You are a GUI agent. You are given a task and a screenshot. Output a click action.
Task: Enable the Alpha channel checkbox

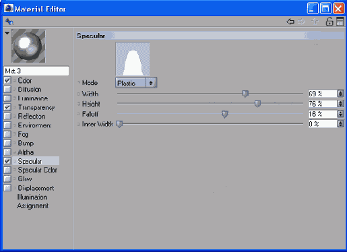point(7,152)
